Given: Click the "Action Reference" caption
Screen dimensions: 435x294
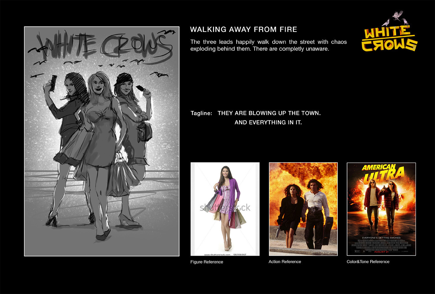Looking at the screenshot, I should [285, 262].
